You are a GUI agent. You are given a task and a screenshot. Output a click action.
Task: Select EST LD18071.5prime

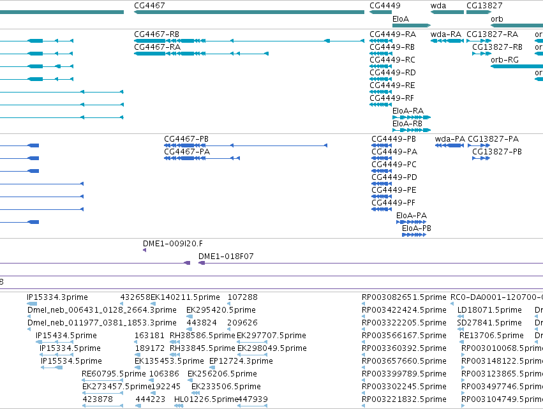[461, 316]
